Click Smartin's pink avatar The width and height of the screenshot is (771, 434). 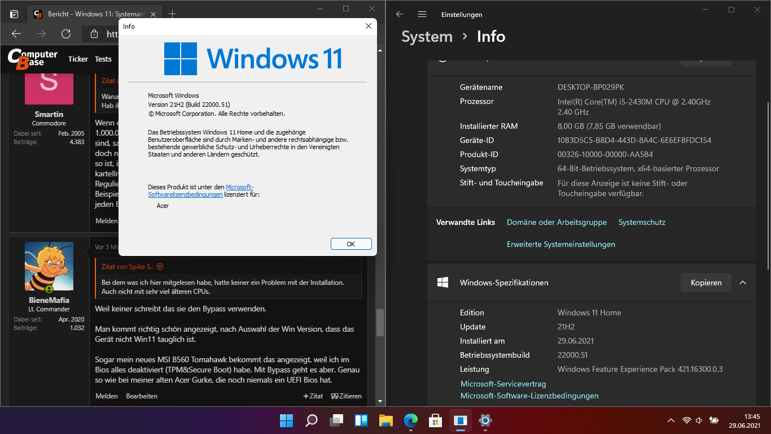click(x=49, y=89)
